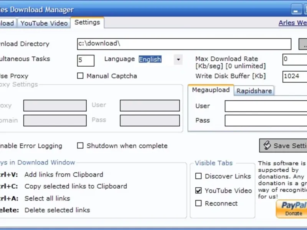This screenshot has width=307, height=230.
Task: Click the selected English language value
Action: pos(150,59)
